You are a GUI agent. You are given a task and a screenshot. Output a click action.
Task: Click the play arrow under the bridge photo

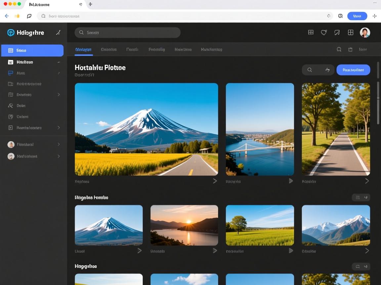pos(291,181)
